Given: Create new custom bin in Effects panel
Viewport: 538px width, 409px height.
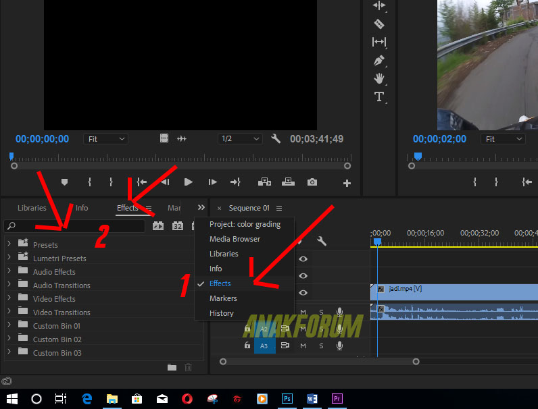Looking at the screenshot, I should [x=172, y=368].
